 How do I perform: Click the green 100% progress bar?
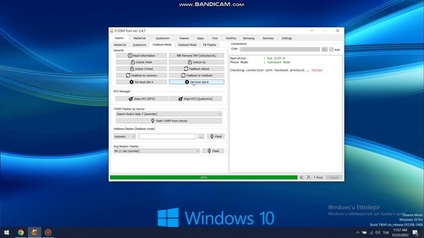coord(203,177)
